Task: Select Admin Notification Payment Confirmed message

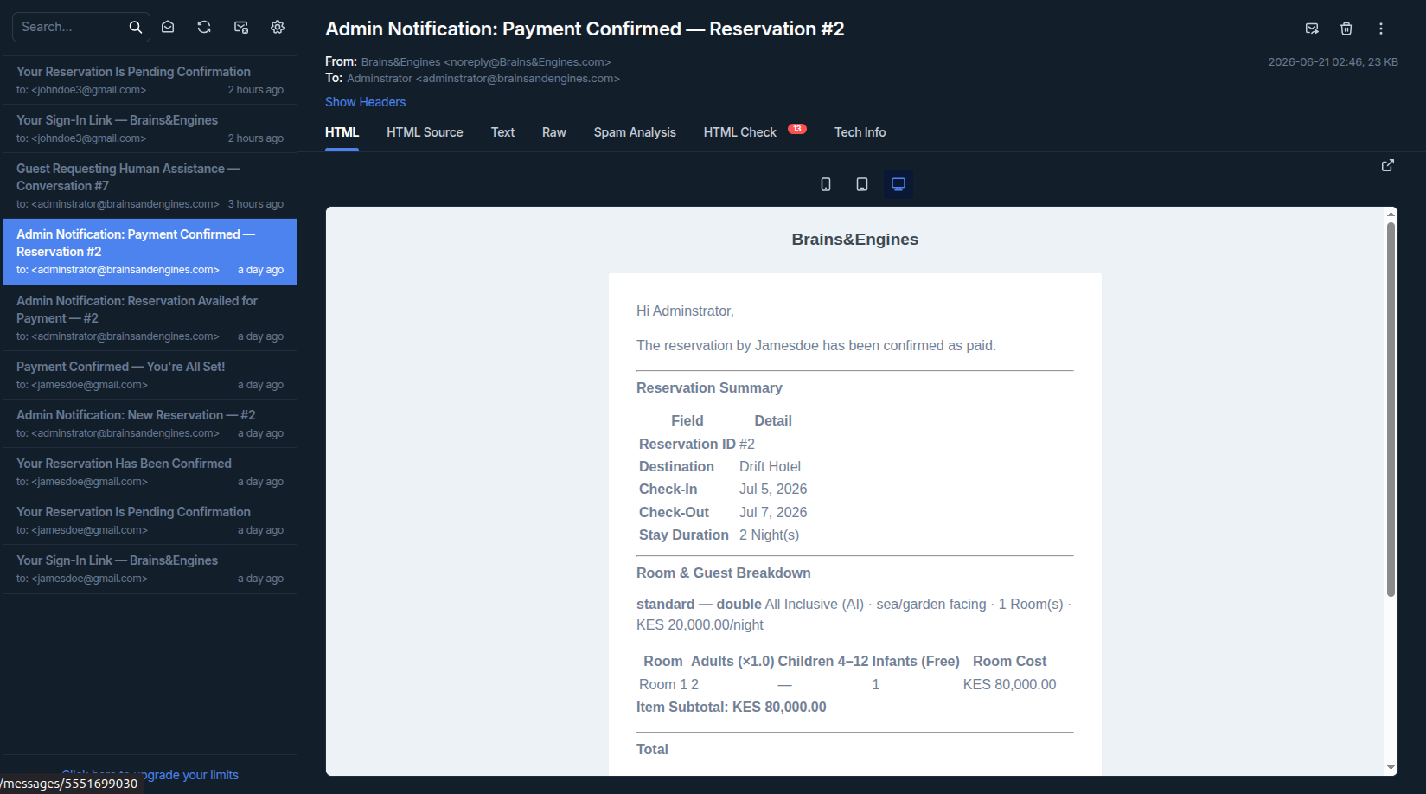Action: 150,252
